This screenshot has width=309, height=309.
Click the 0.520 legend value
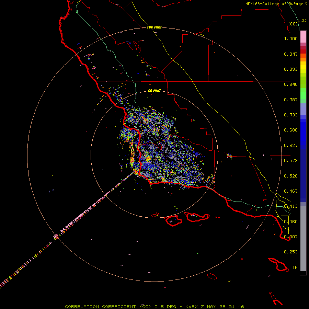(x=291, y=176)
